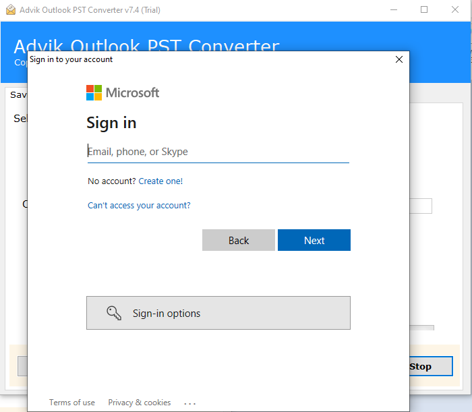Click the three-dots more options in footer
This screenshot has width=472, height=412.
[x=190, y=403]
